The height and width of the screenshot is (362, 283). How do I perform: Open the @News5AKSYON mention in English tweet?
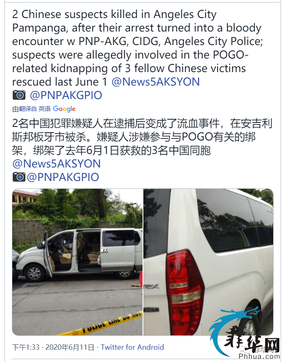coord(156,82)
